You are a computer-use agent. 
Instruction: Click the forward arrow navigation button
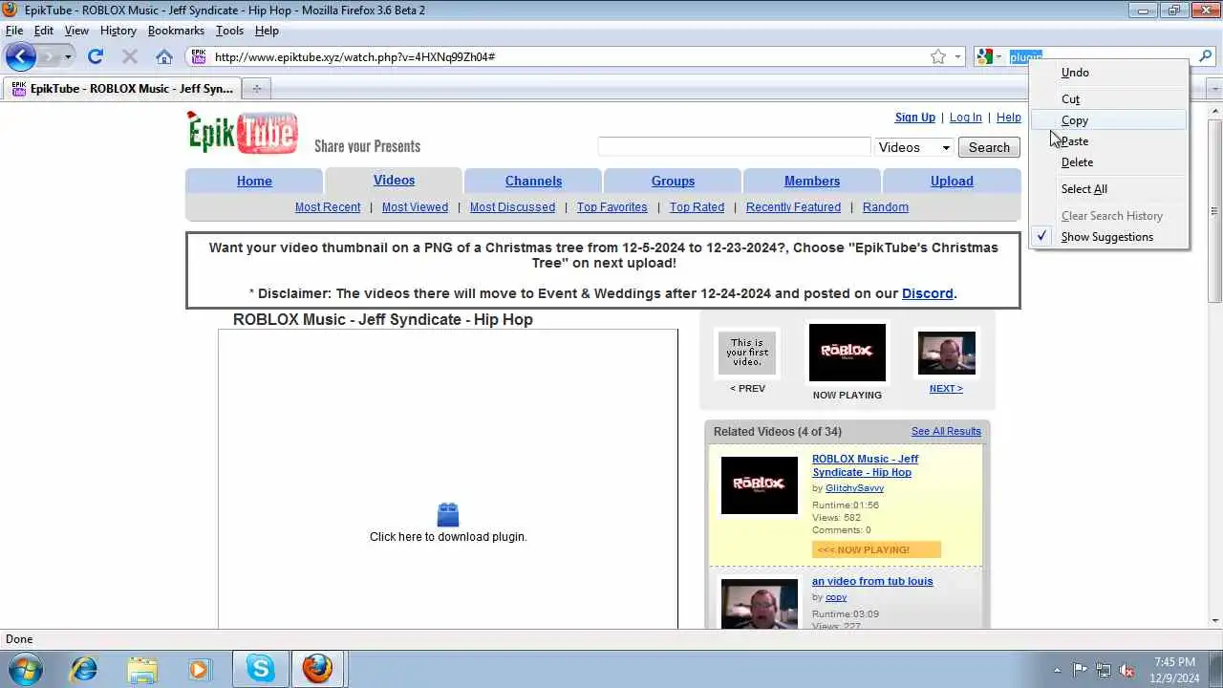pos(47,56)
